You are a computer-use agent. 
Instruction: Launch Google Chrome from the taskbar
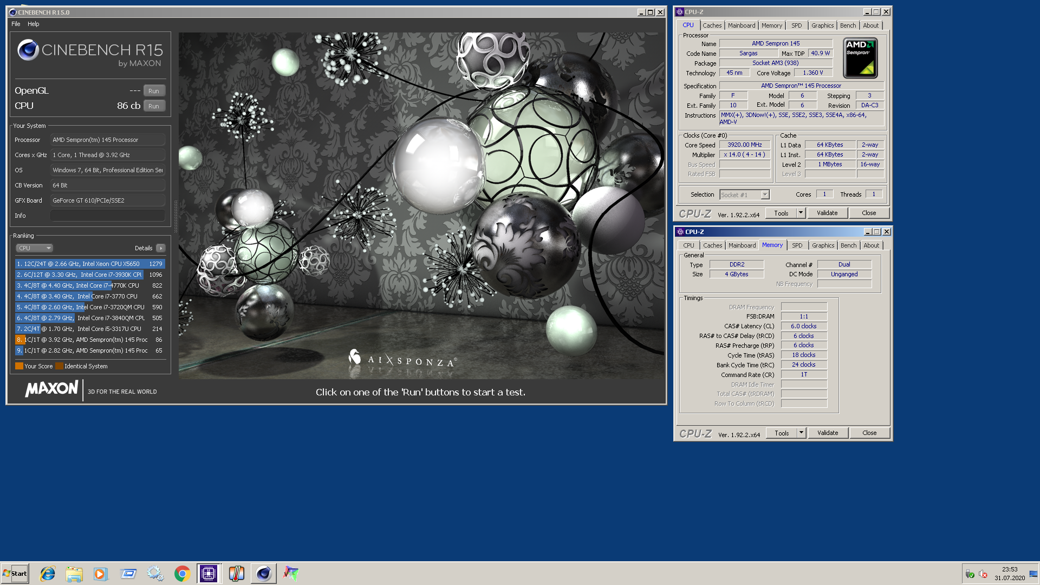point(182,574)
